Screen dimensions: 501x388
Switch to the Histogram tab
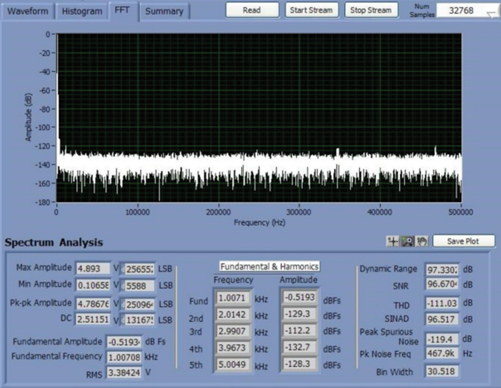(x=82, y=12)
